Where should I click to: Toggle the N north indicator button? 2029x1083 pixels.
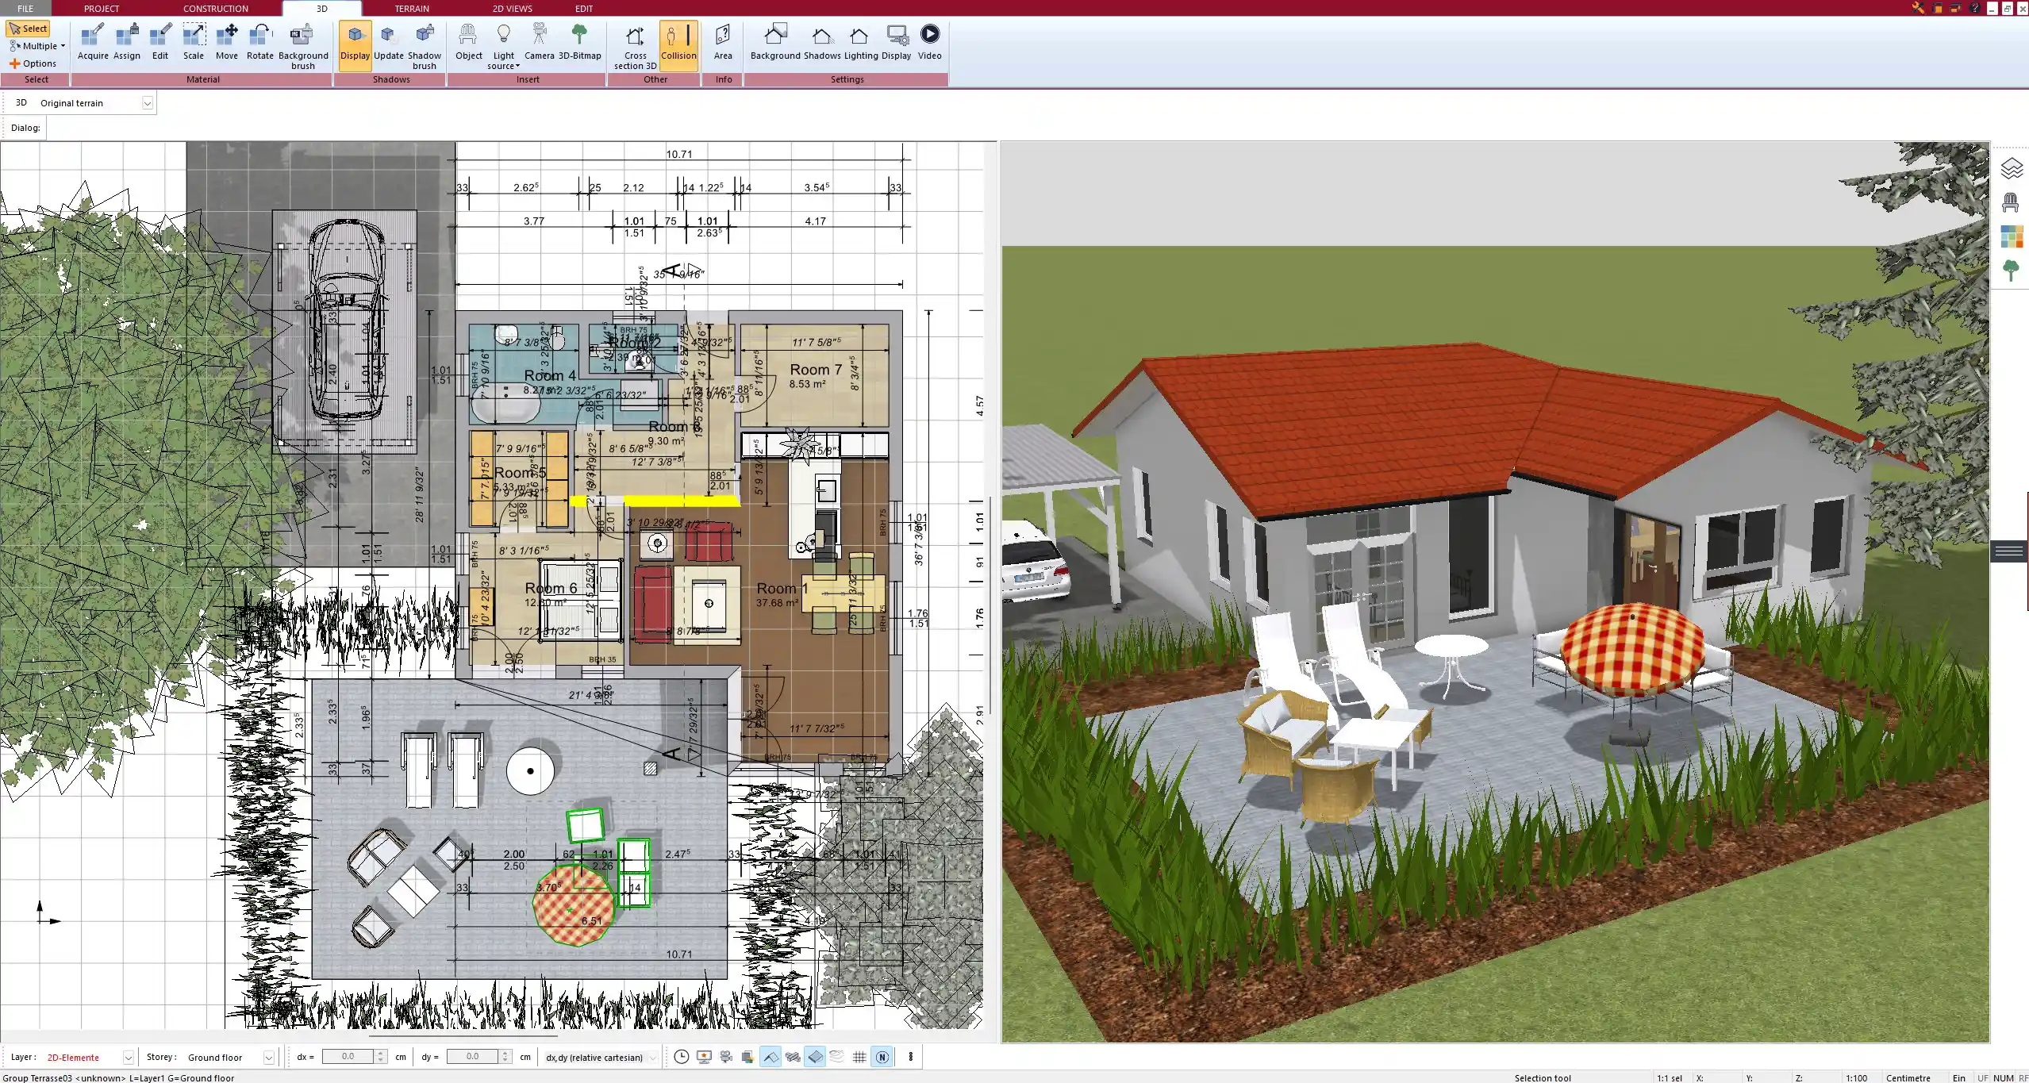tap(882, 1057)
